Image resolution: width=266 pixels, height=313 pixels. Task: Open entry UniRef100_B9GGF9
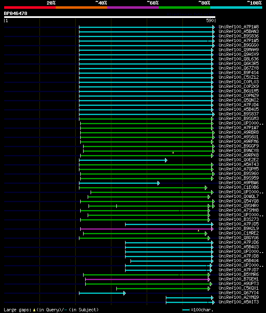[x=239, y=146]
